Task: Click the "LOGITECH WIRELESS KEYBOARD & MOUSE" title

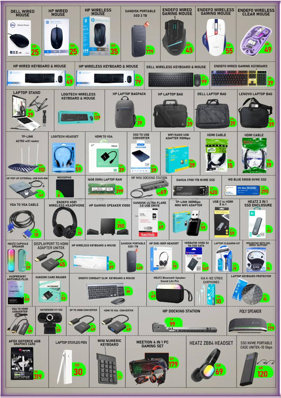Action: pyautogui.click(x=78, y=96)
